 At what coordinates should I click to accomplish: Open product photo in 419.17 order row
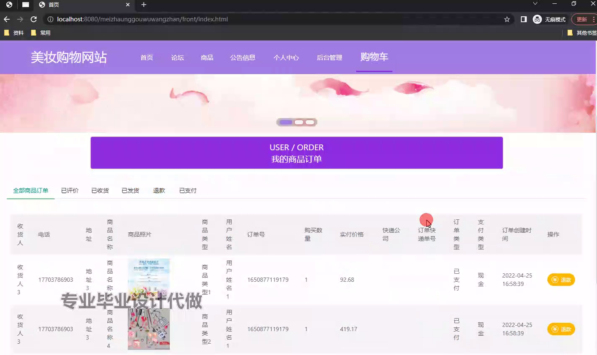[149, 329]
